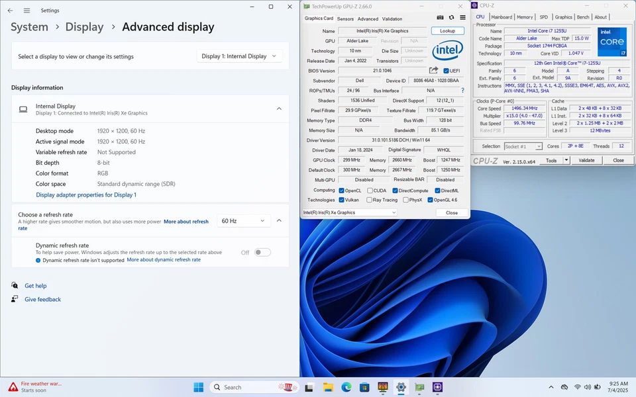Image resolution: width=636 pixels, height=397 pixels.
Task: Click the BIOS export share icon
Action: [433, 71]
